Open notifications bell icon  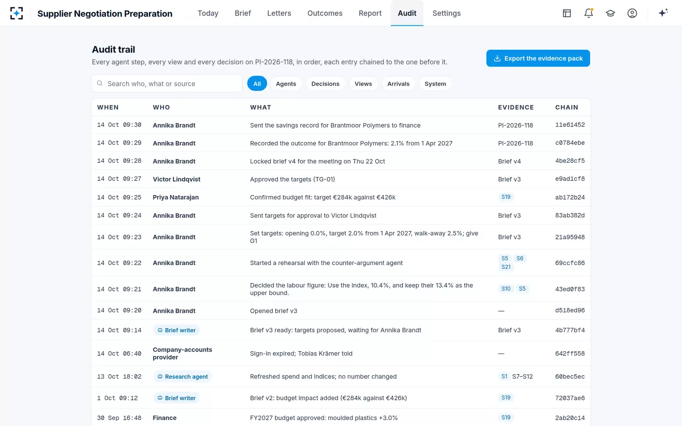coord(589,13)
